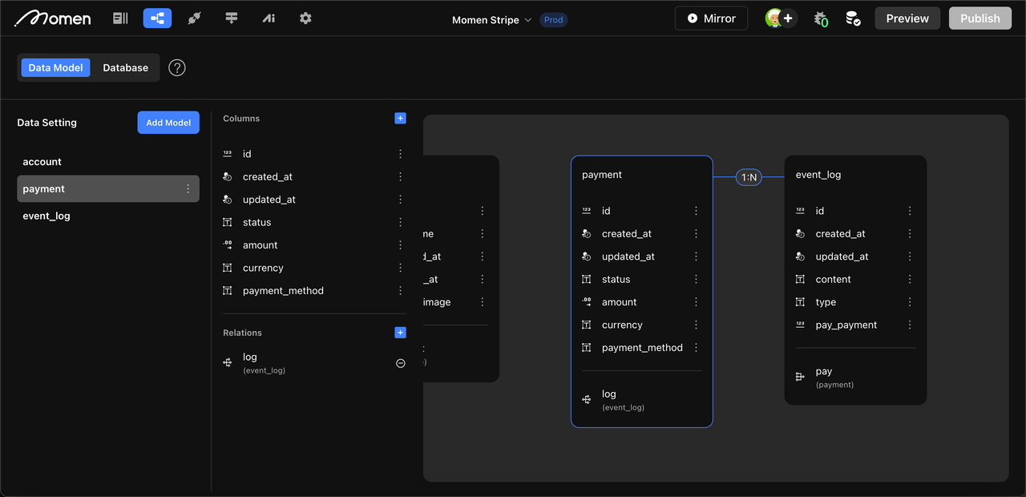Open options for amount in payment diagram card
The height and width of the screenshot is (497, 1026).
[x=696, y=302]
